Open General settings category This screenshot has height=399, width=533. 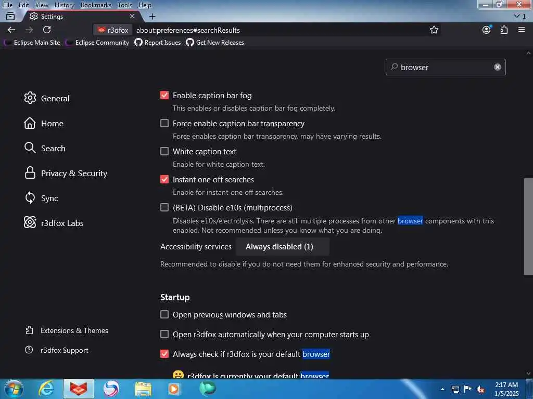click(x=47, y=98)
